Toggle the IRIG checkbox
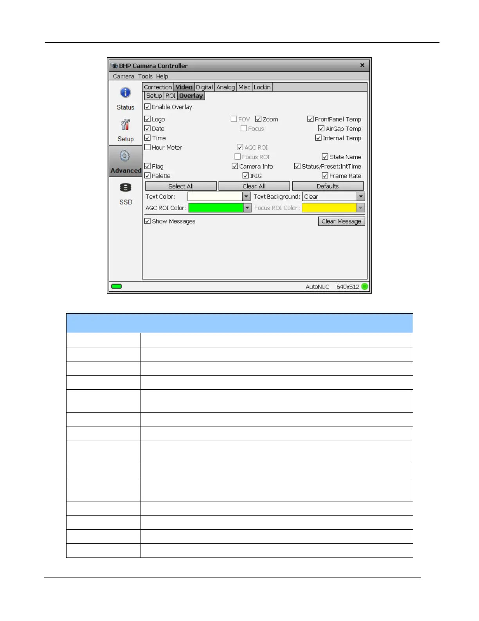This screenshot has width=479, height=621. [246, 175]
